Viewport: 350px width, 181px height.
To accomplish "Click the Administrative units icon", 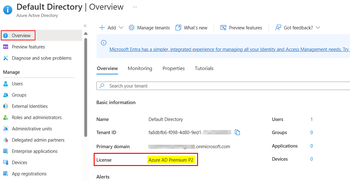I will tap(6, 129).
